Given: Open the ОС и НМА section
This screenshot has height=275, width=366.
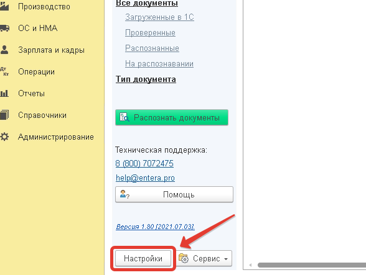Looking at the screenshot, I should (37, 28).
